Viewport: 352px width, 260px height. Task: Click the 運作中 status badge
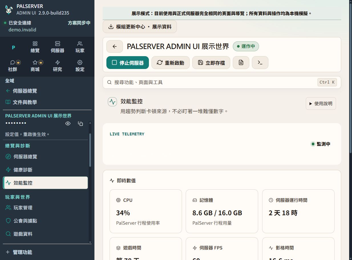pyautogui.click(x=246, y=46)
